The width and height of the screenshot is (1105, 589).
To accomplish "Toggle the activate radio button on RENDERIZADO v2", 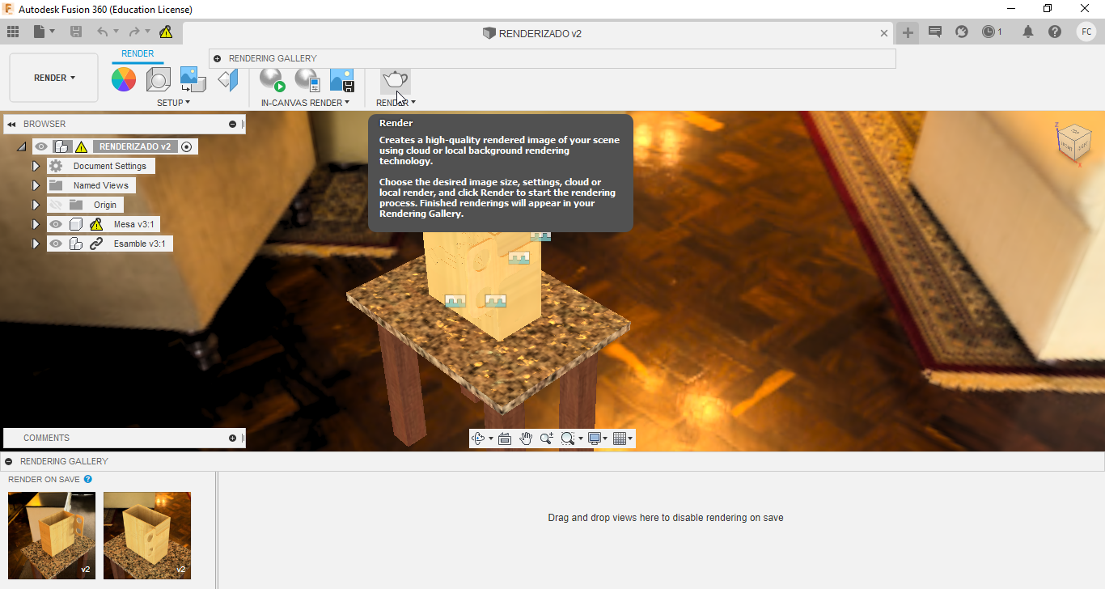I will tap(187, 146).
